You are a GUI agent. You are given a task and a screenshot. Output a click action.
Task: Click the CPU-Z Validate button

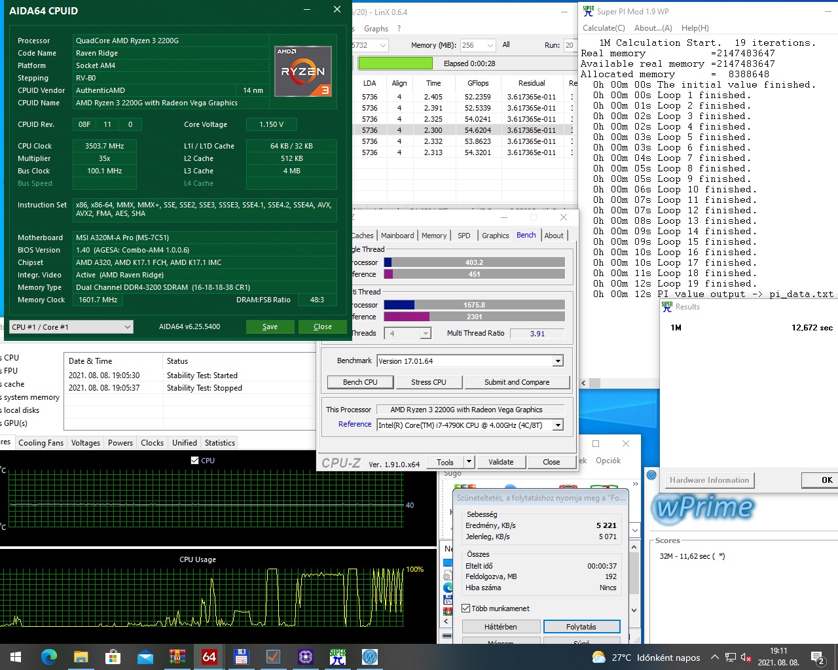click(x=501, y=462)
